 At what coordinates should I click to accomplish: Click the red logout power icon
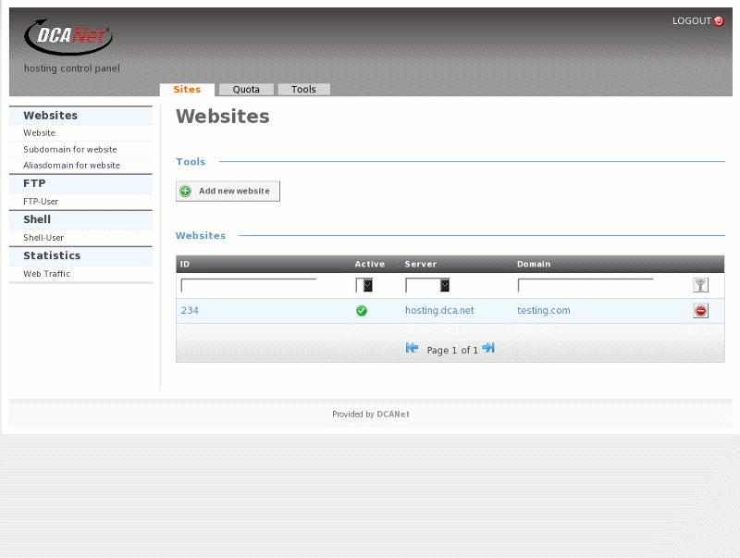(719, 21)
